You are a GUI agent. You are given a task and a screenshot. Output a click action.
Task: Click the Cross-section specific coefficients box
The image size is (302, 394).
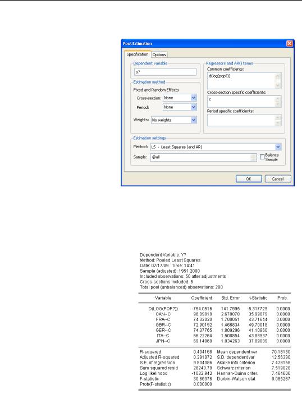(x=244, y=102)
